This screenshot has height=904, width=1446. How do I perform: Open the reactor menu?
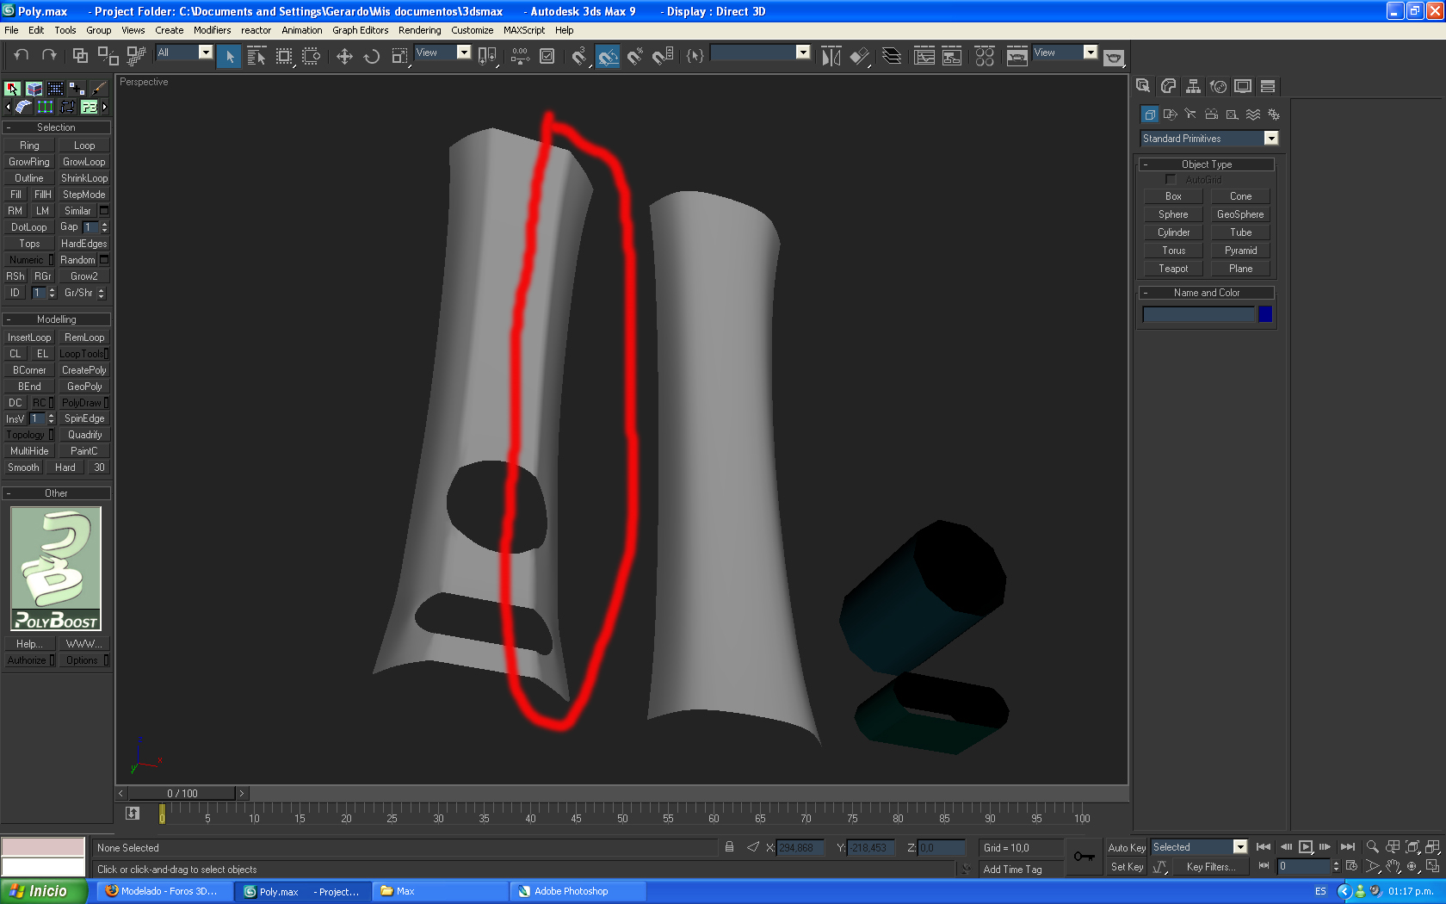click(256, 30)
